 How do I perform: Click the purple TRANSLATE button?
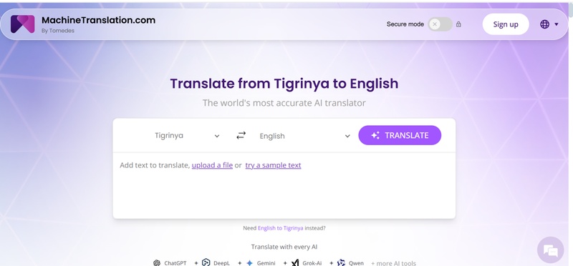(400, 135)
